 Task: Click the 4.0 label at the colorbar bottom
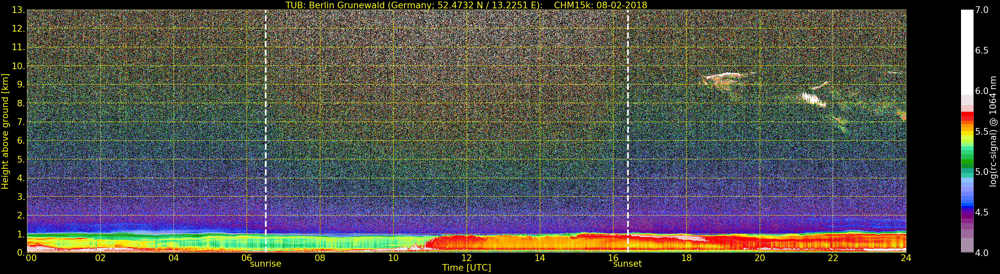click(x=982, y=253)
